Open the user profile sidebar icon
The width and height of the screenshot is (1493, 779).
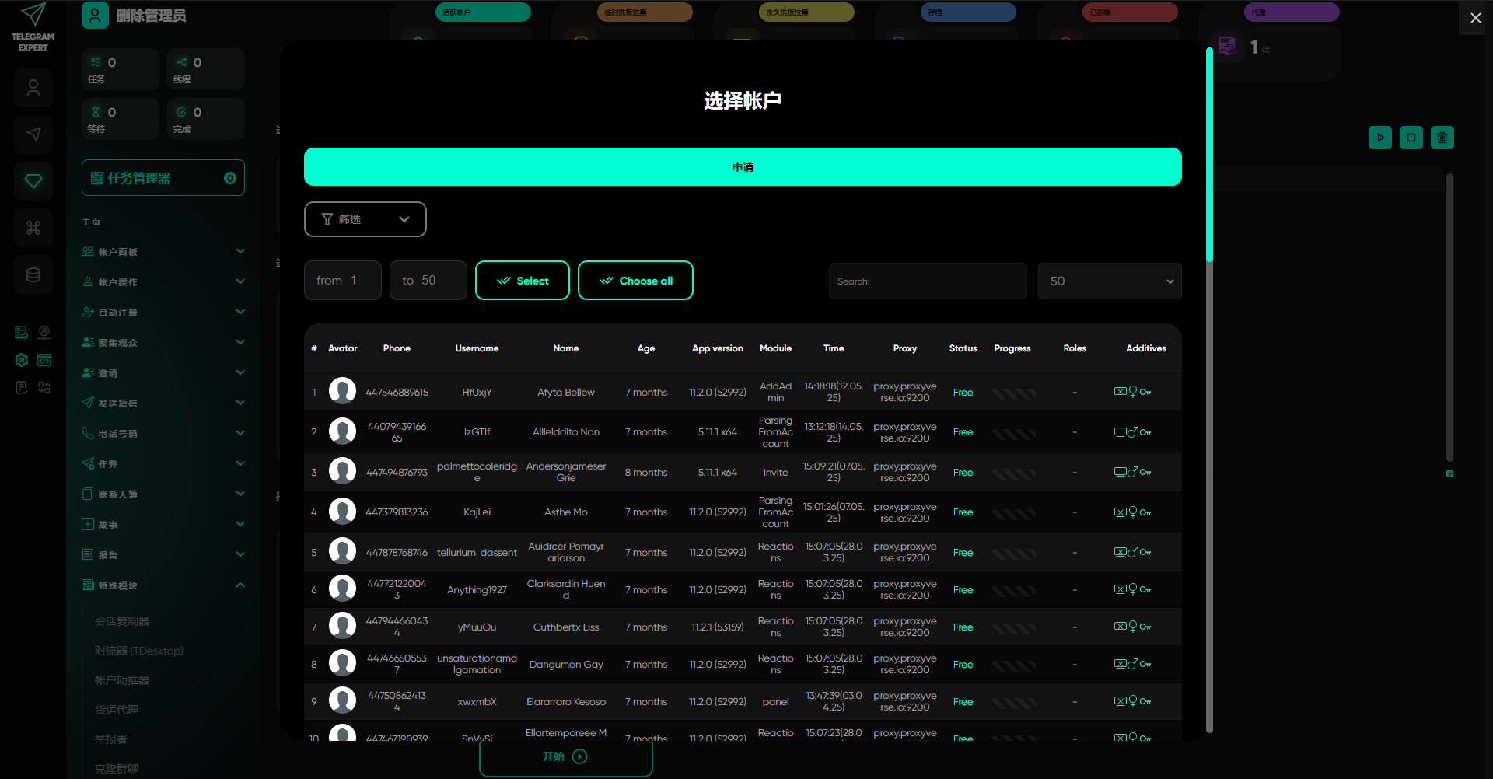pos(33,88)
